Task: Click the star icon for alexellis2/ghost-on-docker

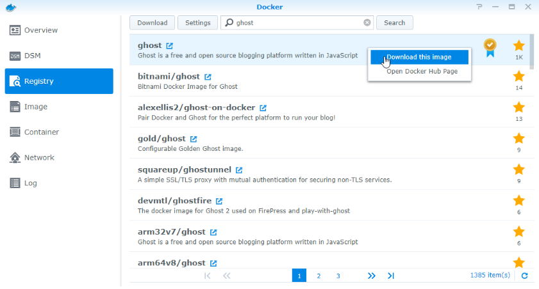Action: (518, 107)
